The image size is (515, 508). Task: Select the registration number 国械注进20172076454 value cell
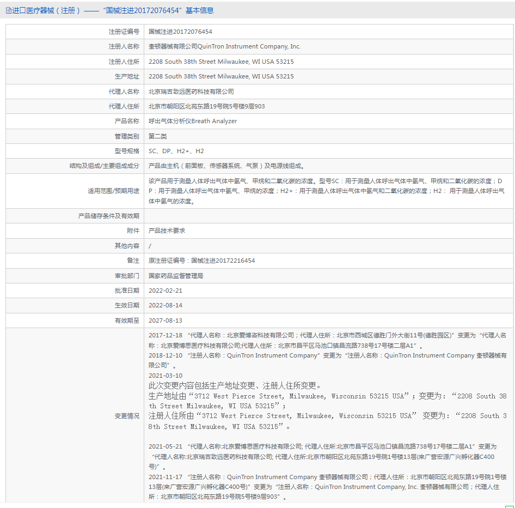click(x=180, y=32)
